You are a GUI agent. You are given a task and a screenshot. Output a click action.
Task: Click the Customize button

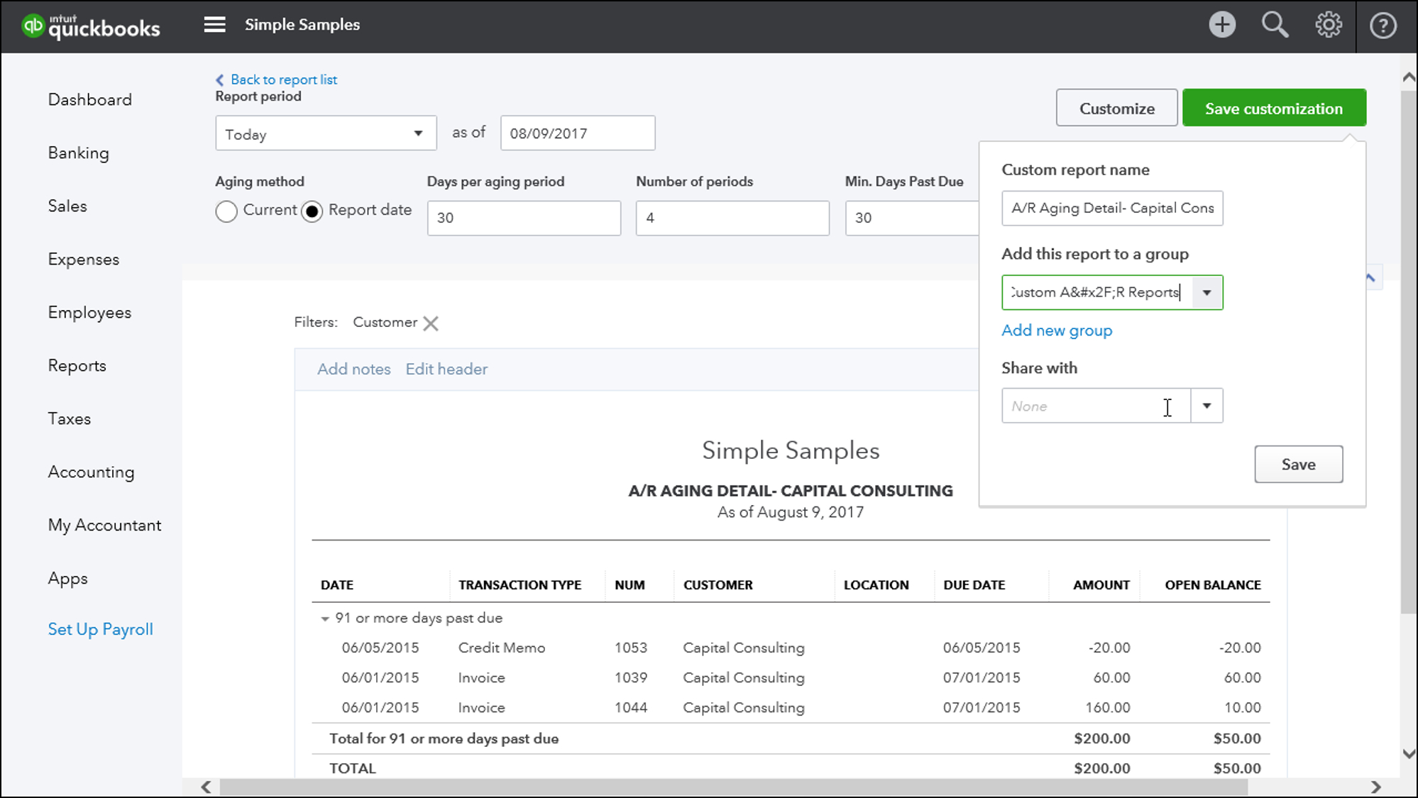tap(1117, 108)
